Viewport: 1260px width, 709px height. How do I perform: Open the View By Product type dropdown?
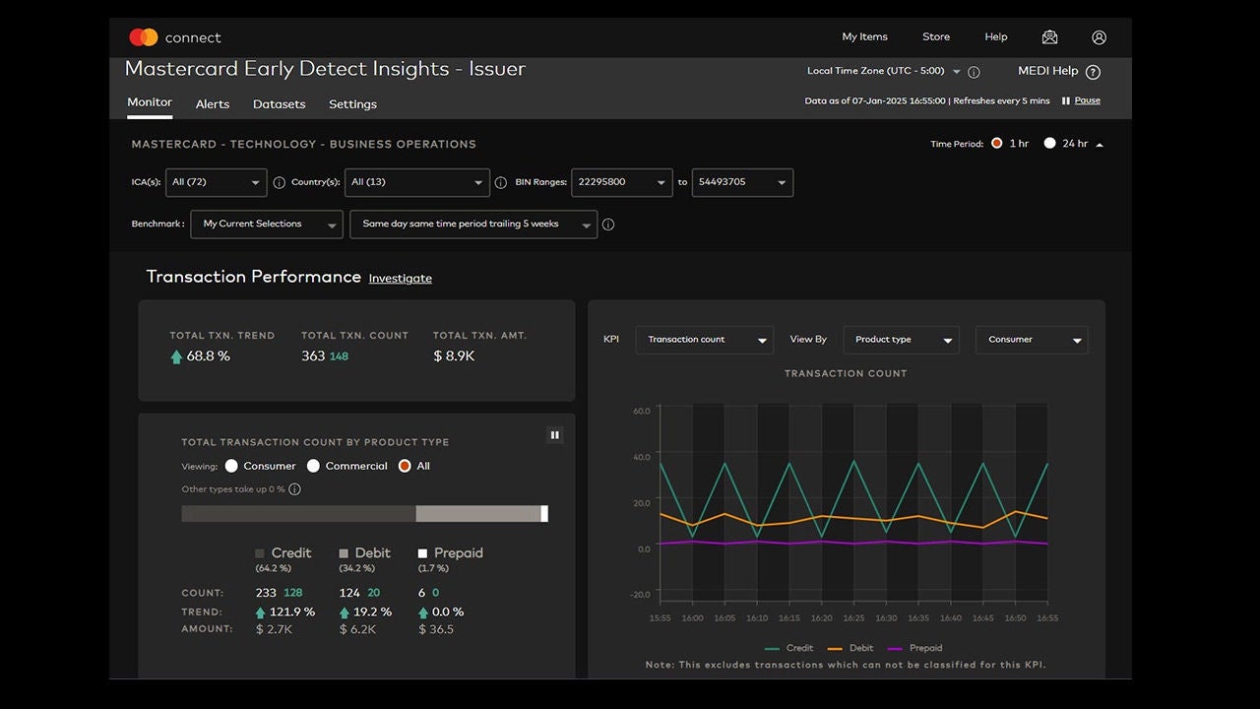click(x=901, y=340)
